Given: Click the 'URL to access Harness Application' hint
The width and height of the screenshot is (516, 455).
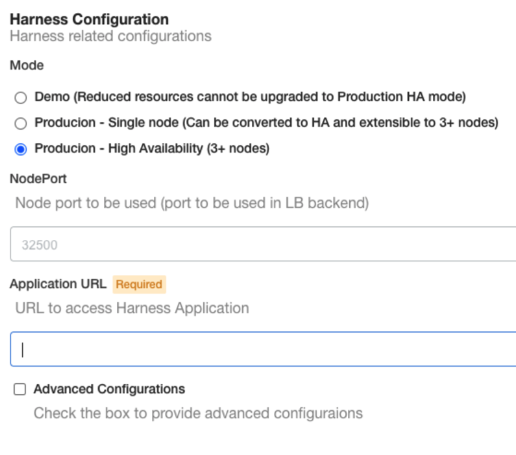Looking at the screenshot, I should (132, 308).
